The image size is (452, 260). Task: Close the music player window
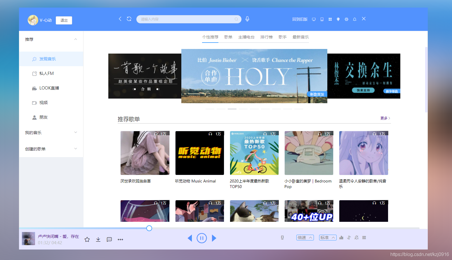pos(364,19)
